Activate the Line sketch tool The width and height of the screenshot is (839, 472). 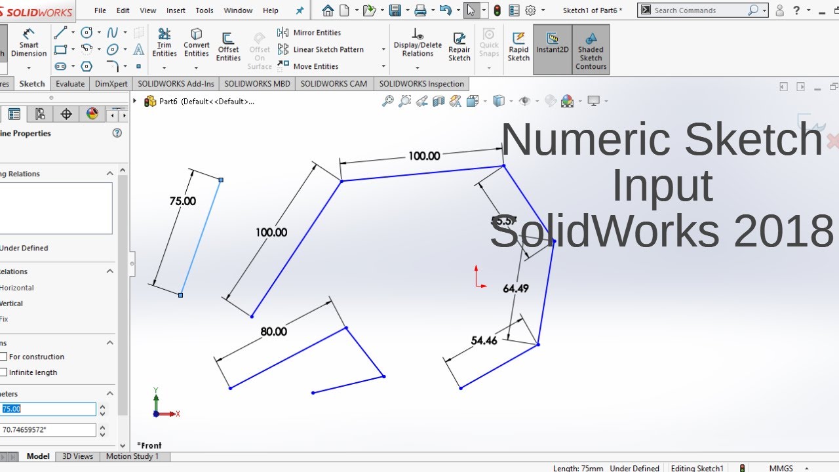(x=60, y=33)
